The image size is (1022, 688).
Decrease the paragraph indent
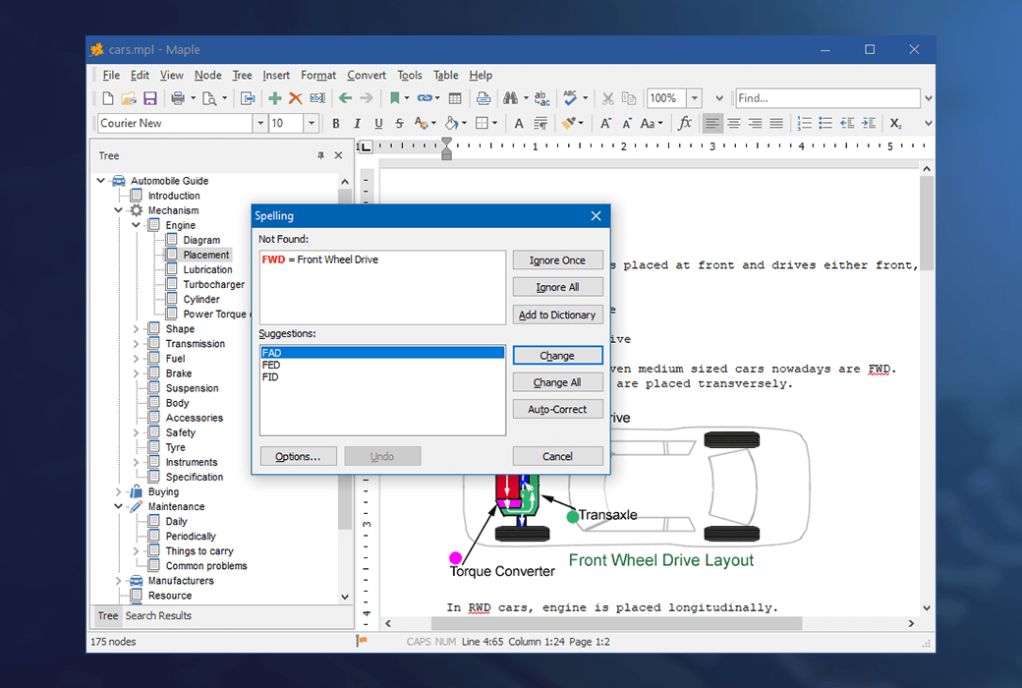[x=847, y=123]
